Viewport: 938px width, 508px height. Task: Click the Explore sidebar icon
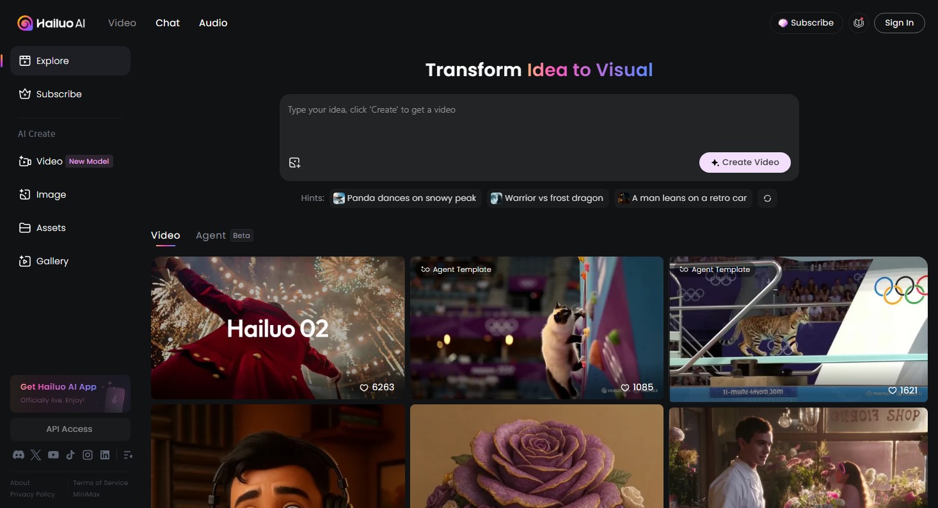coord(25,61)
